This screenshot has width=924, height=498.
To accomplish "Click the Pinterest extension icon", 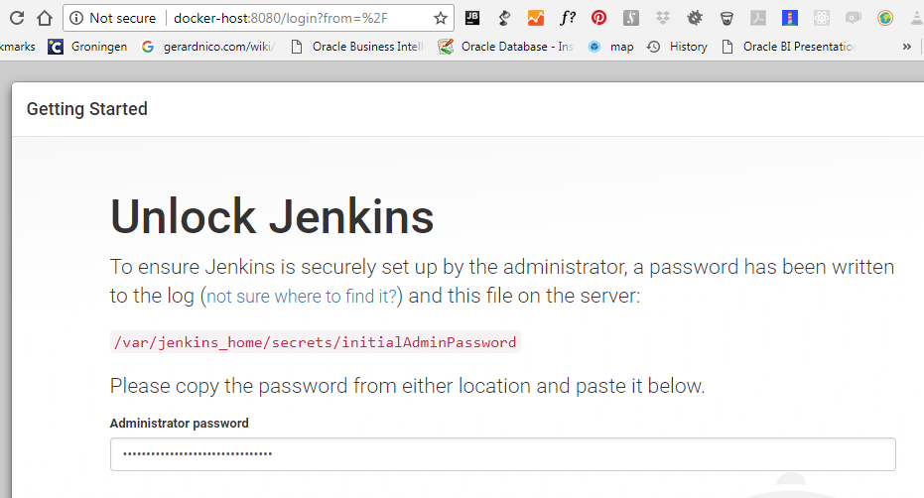I will 599,18.
